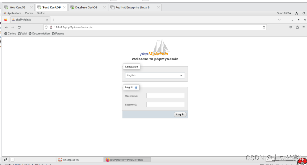The height and width of the screenshot is (165, 307).
Task: Open the Wiki bookmark
Action: point(22,34)
